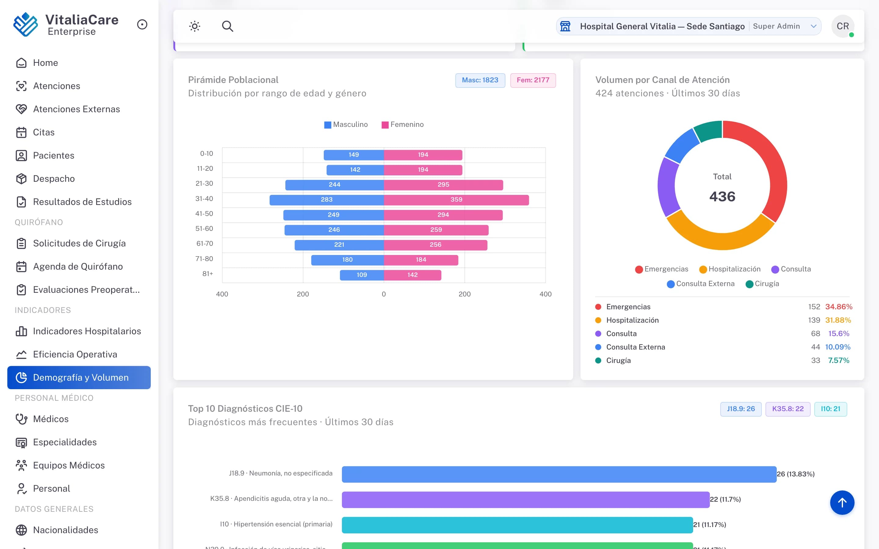Click the back-to-top arrow button
This screenshot has width=879, height=549.
pos(842,503)
